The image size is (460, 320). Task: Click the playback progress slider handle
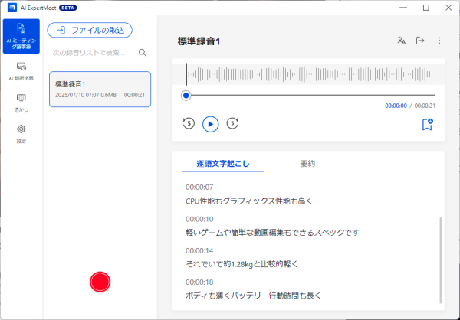[x=186, y=96]
